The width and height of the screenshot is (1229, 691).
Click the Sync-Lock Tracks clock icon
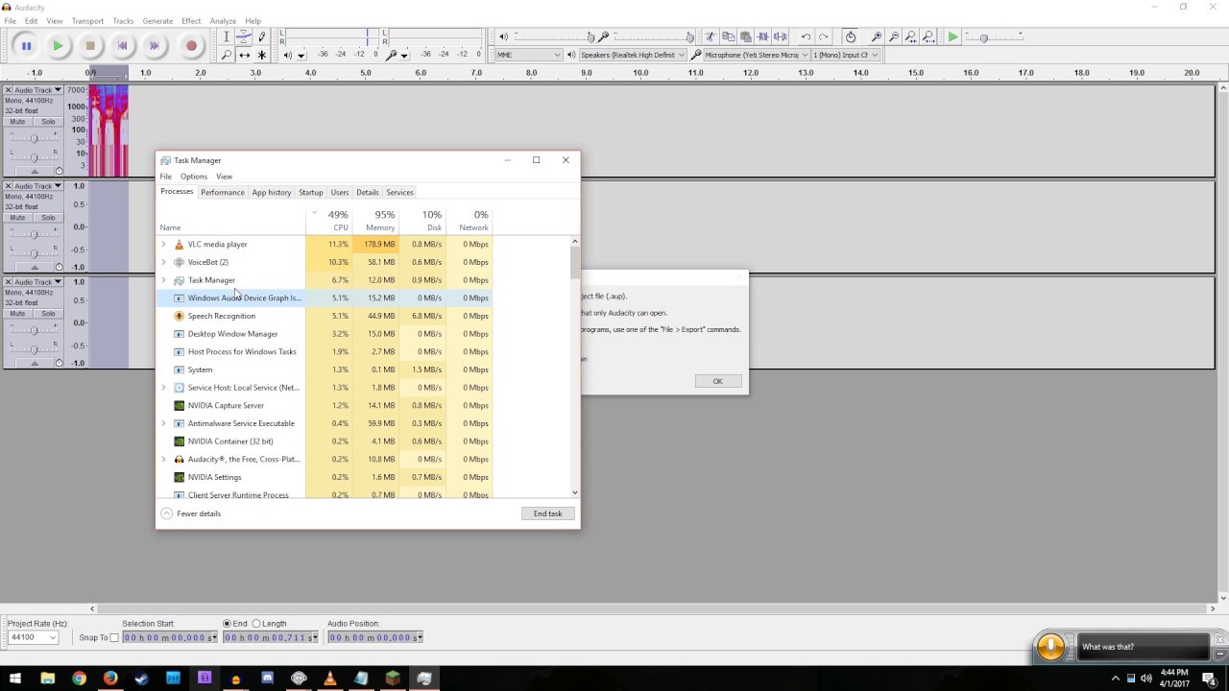(850, 36)
